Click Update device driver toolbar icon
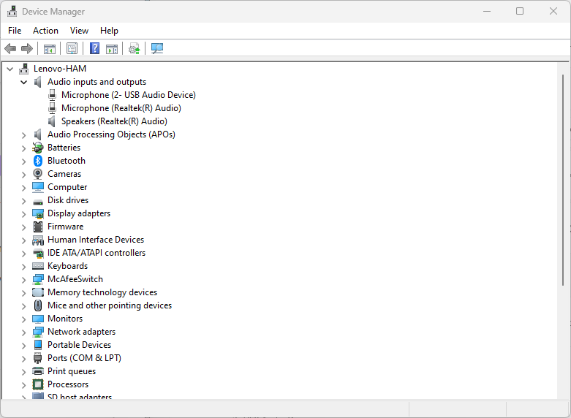This screenshot has width=571, height=418. [134, 49]
